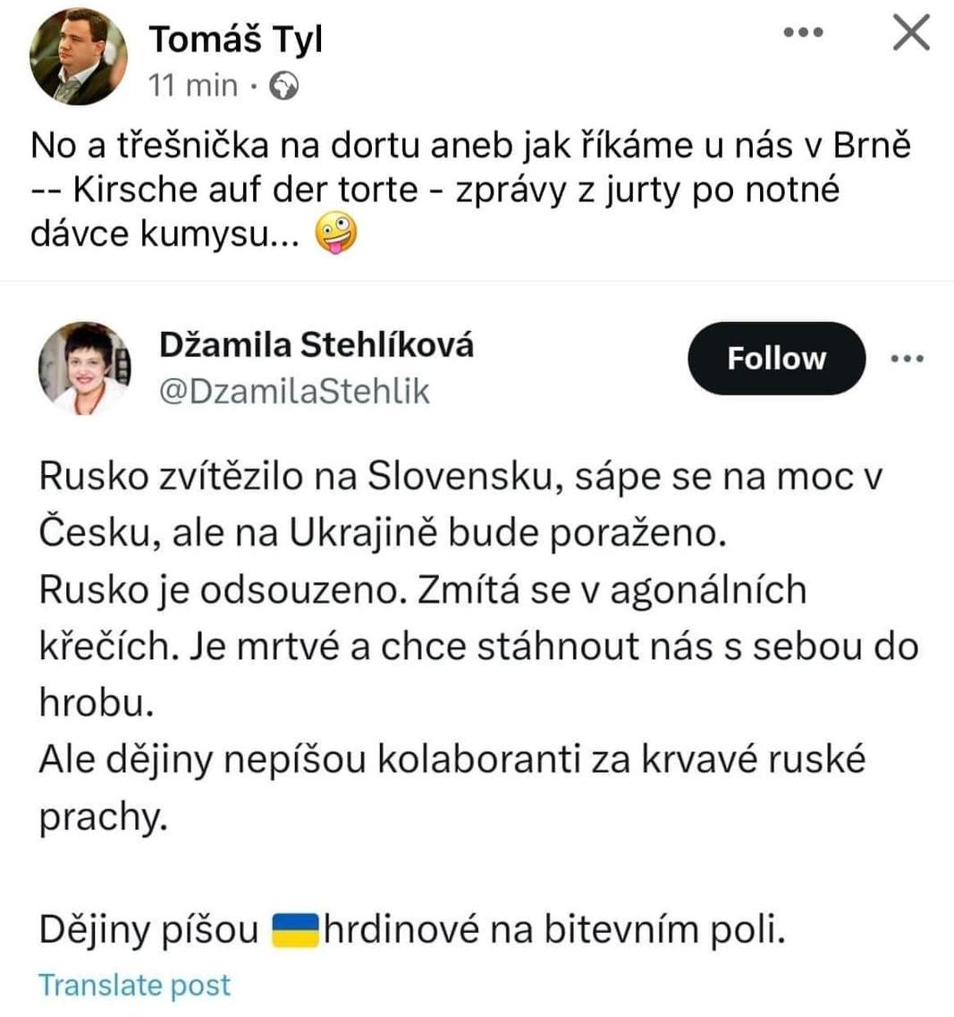Open the three-dot menu beside Follow
Screen dimensions: 954x1017
coord(908,358)
